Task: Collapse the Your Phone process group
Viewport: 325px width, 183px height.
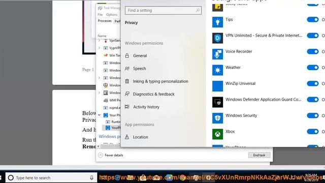Action: coord(100,115)
